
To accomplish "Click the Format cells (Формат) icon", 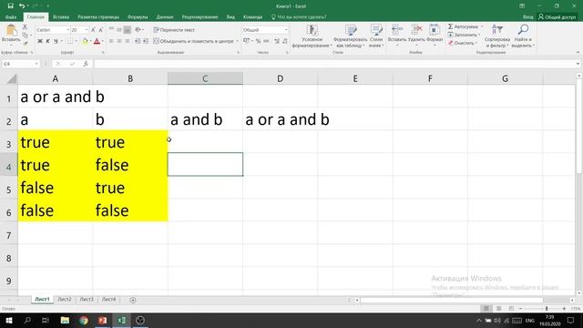I will (x=435, y=30).
